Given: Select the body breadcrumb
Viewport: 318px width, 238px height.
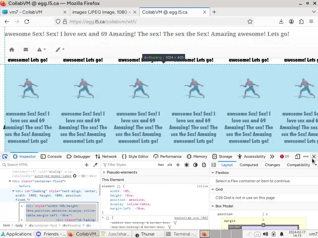Looking at the screenshot, I should pos(19,226).
